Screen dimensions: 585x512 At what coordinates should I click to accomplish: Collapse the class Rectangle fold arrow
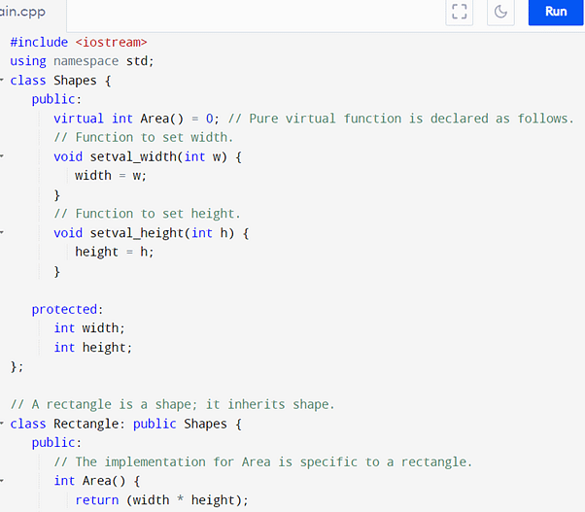click(x=2, y=424)
